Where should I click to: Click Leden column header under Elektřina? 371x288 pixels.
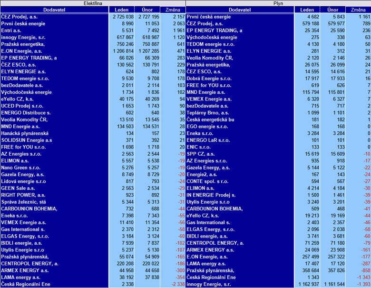tap(122, 10)
